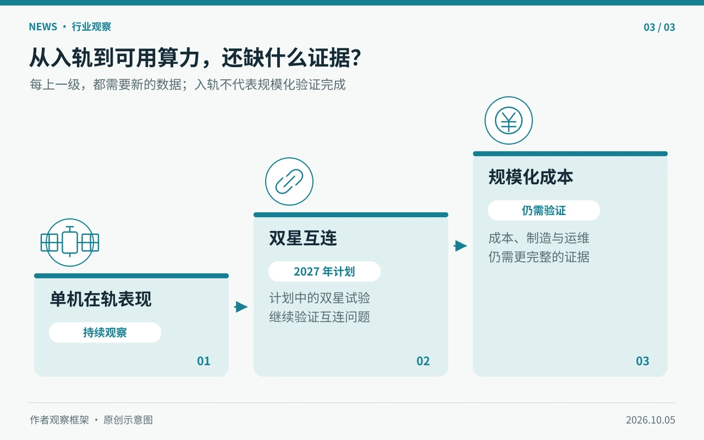This screenshot has height=440, width=704.
Task: Click the subtitle beginning 每上一级
Action: tap(188, 85)
